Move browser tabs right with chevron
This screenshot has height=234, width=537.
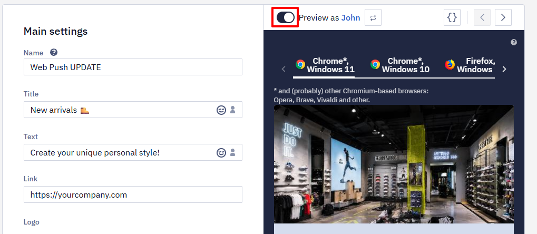point(504,69)
